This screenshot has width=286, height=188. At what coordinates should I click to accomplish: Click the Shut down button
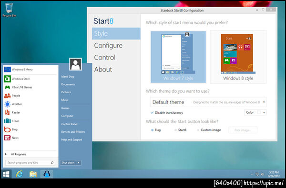pos(68,163)
